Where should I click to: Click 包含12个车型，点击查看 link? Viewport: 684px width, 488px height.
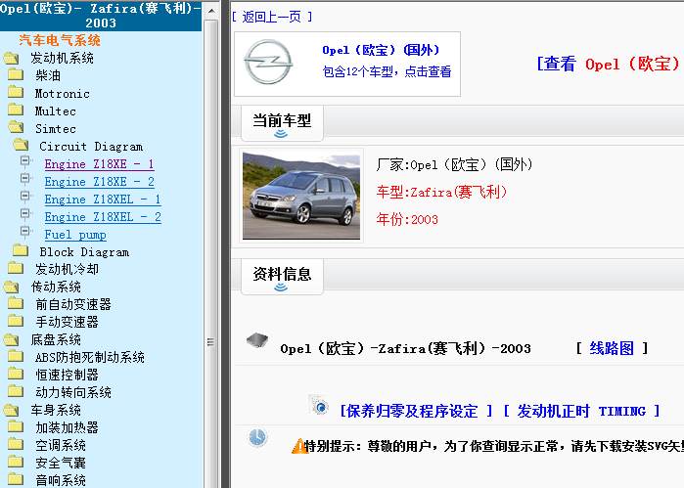point(387,71)
